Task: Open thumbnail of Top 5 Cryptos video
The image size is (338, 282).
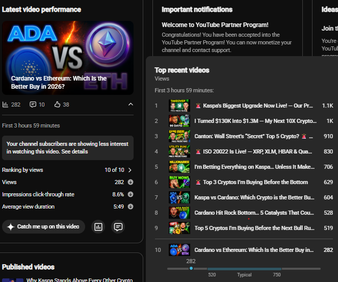Action: tap(179, 228)
